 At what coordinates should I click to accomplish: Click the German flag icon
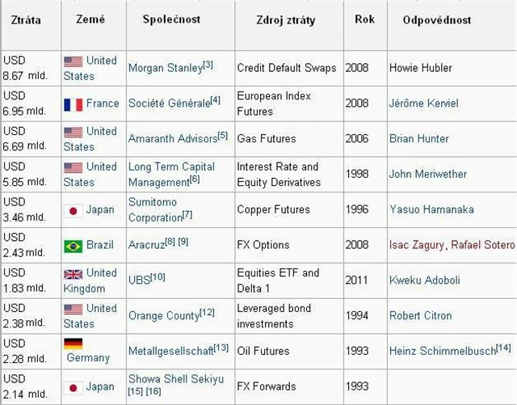pos(74,343)
